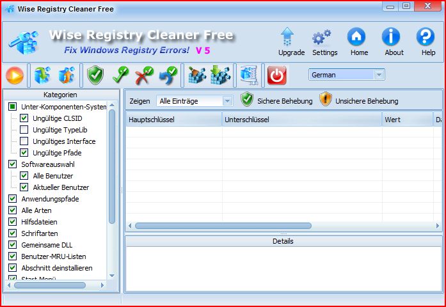Click categories vertical scrollbar up arrow
Image resolution: width=446 pixels, height=307 pixels.
pos(112,105)
